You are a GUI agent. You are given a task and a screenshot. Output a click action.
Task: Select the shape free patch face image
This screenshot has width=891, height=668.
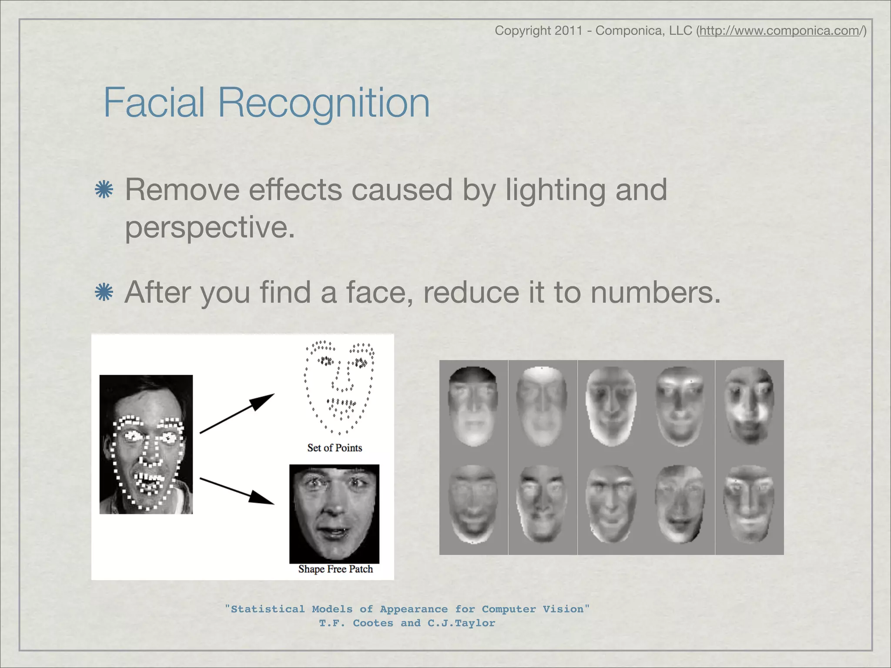click(x=334, y=514)
